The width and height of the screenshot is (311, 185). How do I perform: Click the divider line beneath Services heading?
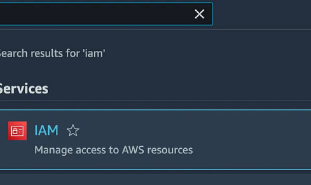pyautogui.click(x=155, y=101)
